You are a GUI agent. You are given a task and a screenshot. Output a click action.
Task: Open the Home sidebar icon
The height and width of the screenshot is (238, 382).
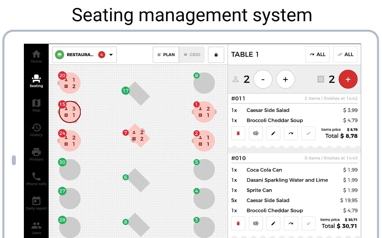coord(36,57)
